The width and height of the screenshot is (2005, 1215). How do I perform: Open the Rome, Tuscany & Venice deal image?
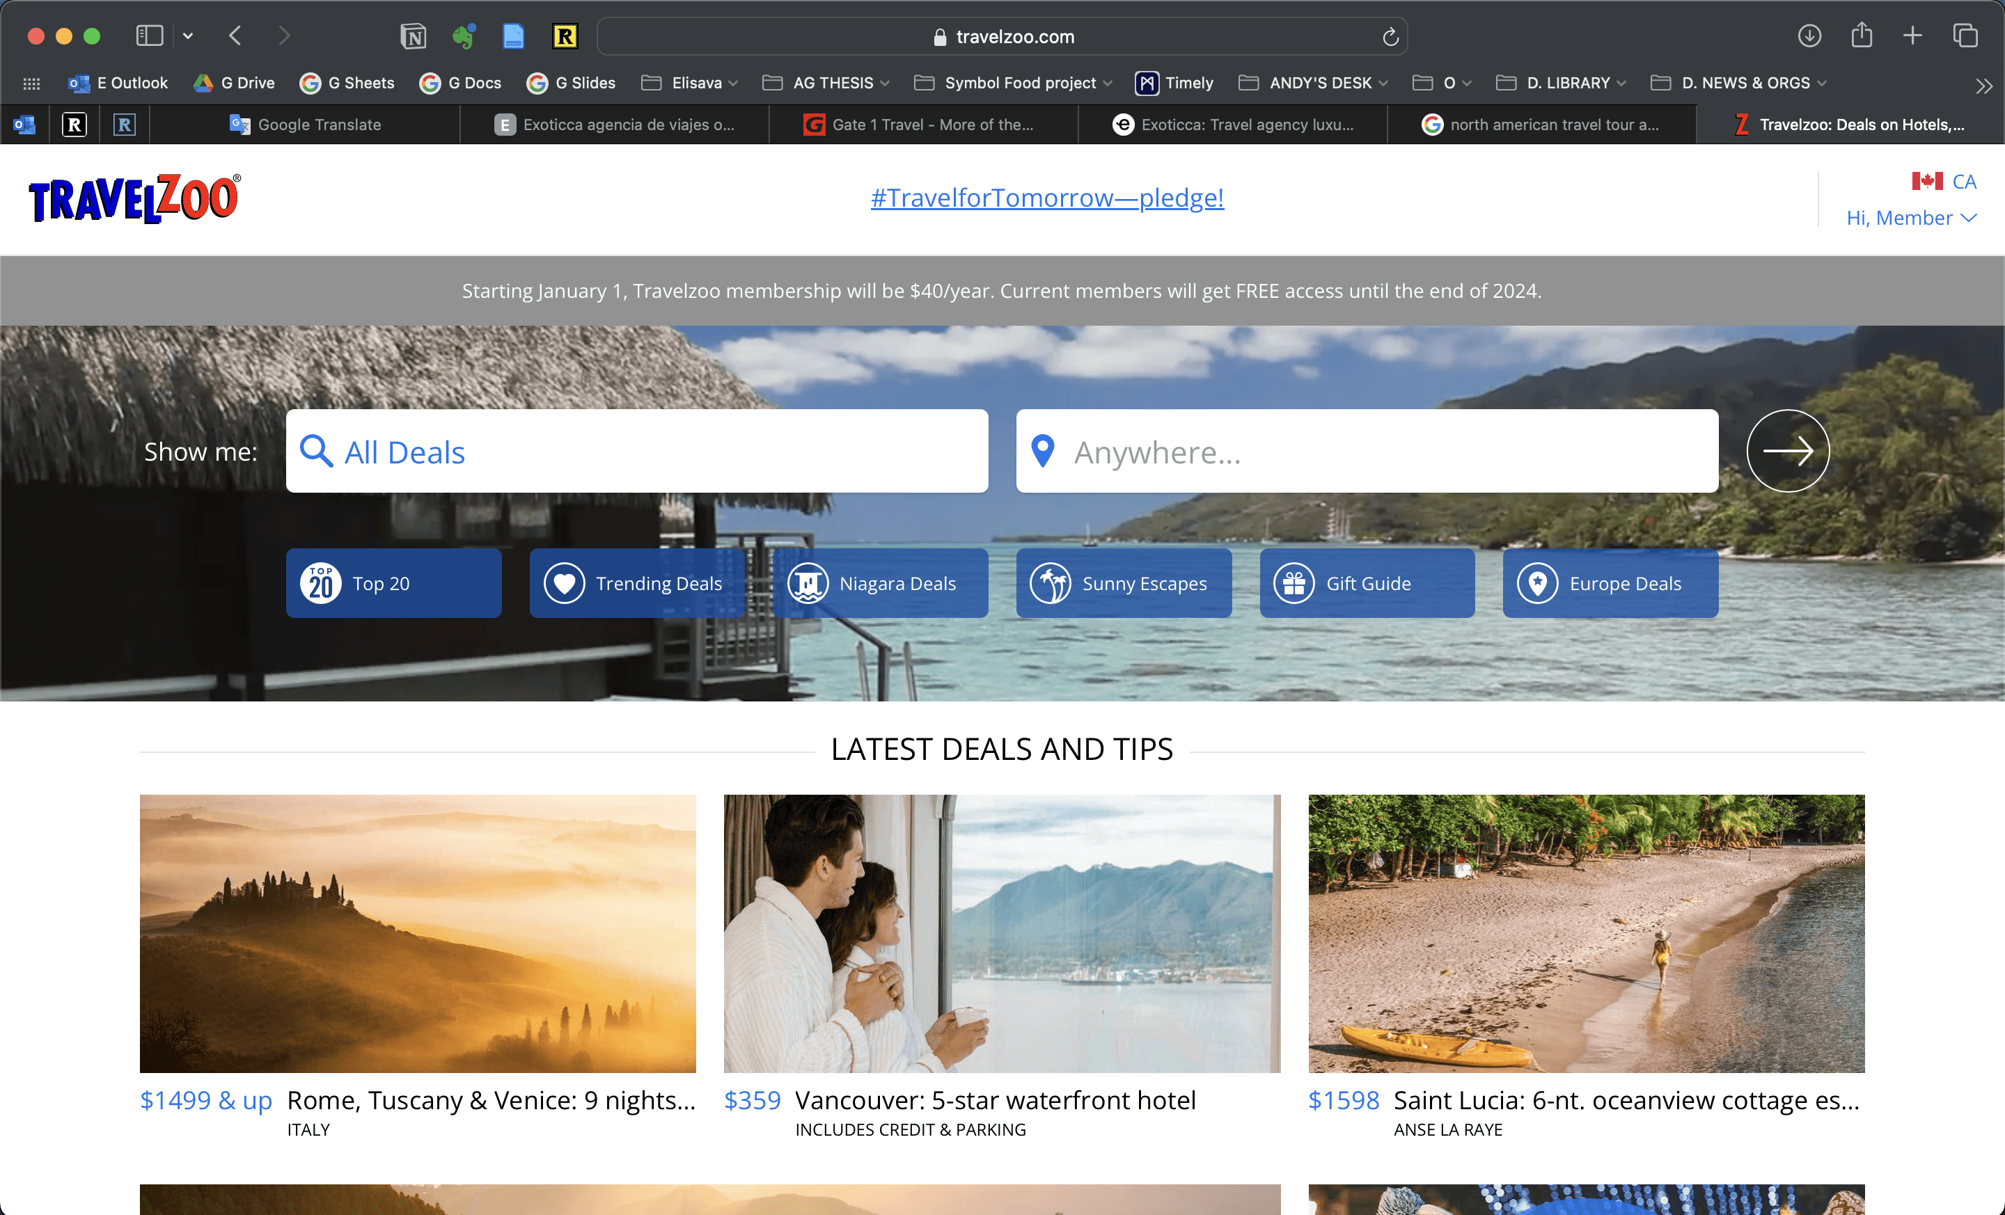coord(418,932)
